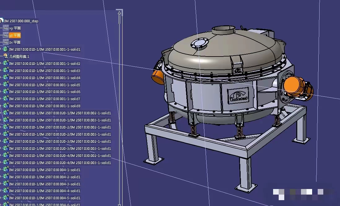The width and height of the screenshot is (340, 206).
Task: Click the tree scrollbar thumb
Action: (x=119, y=19)
